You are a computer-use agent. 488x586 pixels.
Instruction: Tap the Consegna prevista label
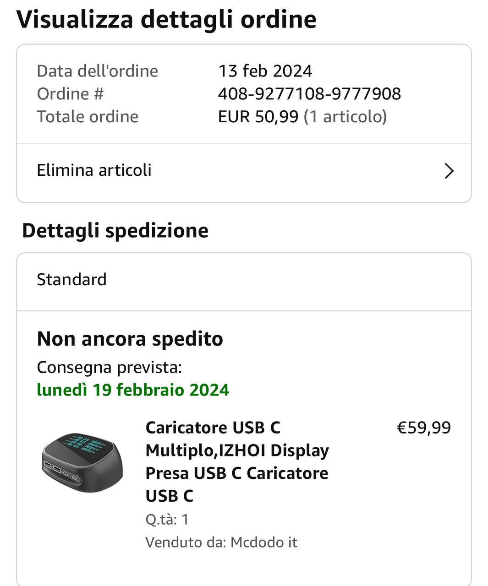click(x=110, y=367)
